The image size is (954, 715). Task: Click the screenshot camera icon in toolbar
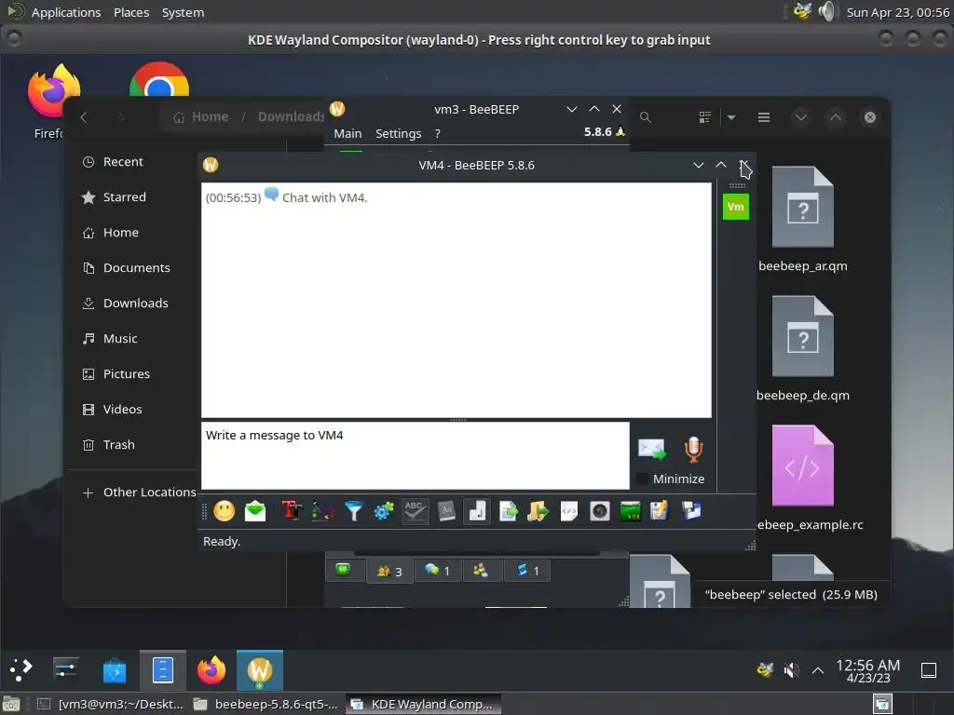(x=599, y=511)
